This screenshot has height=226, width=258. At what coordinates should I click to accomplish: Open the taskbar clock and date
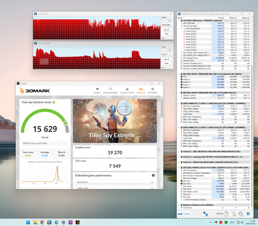coord(250,222)
